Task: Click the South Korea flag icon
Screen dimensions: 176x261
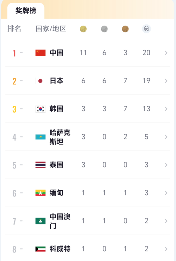Action: click(40, 109)
